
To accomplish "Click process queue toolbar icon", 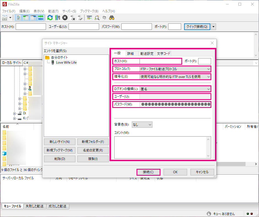I will coord(57,18).
